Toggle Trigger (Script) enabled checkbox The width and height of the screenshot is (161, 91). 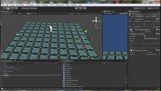133,50
